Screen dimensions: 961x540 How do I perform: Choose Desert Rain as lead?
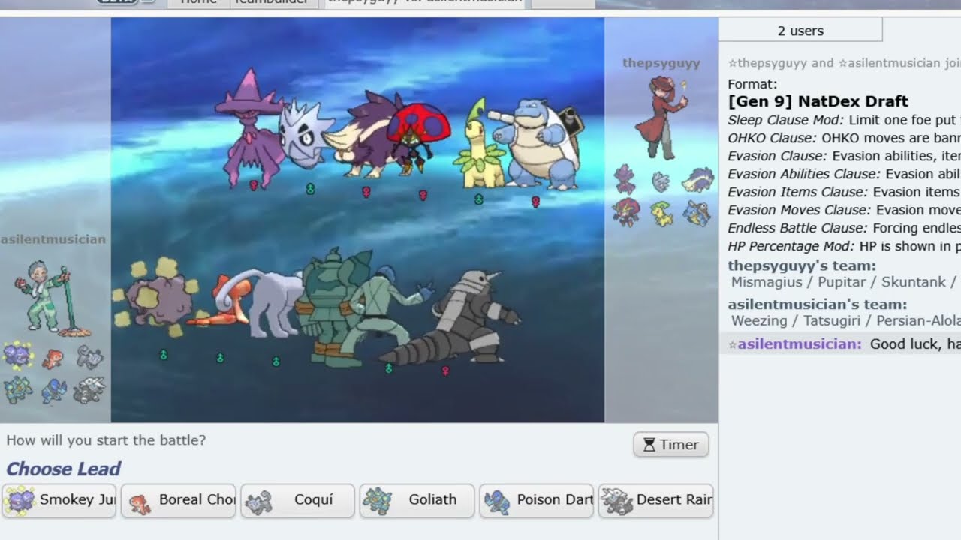click(x=655, y=500)
